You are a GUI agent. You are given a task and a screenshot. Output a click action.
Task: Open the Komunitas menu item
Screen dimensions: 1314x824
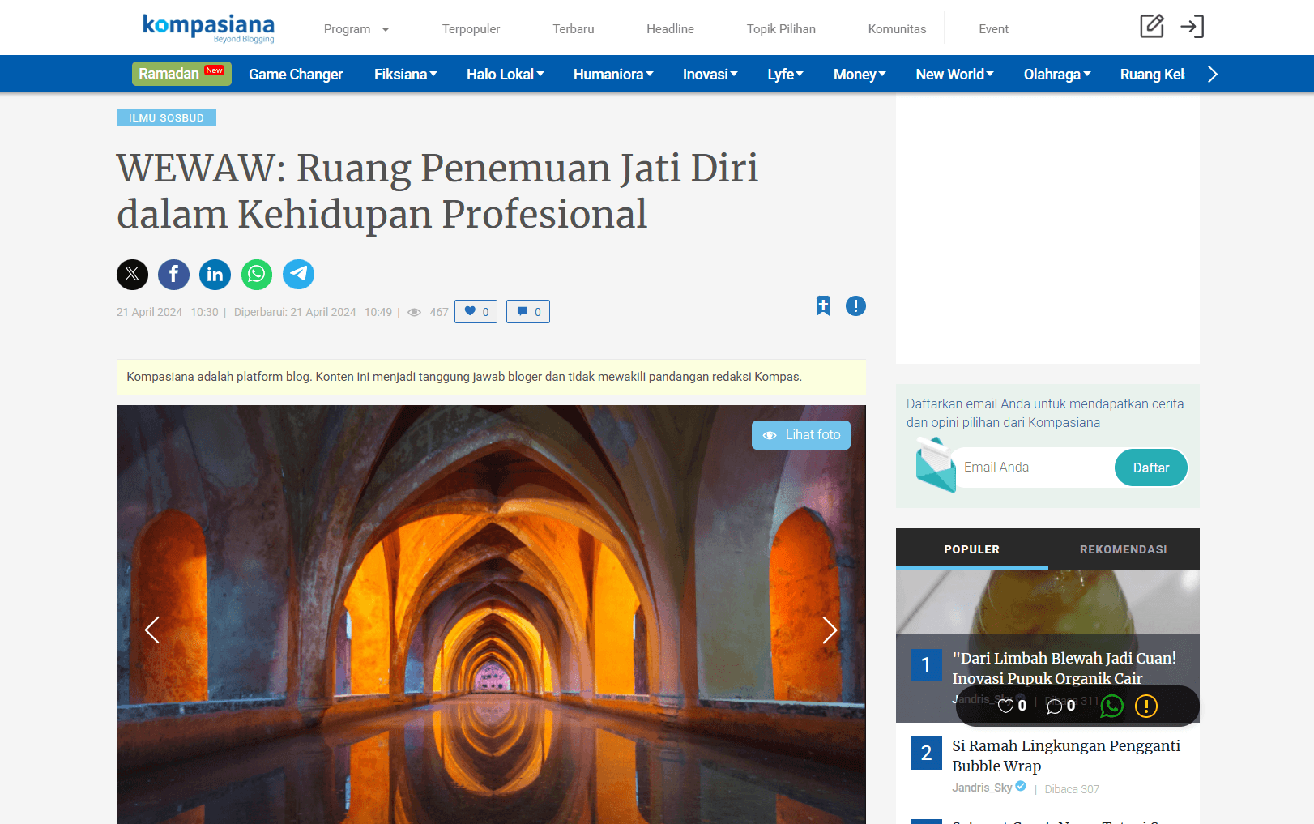[897, 29]
